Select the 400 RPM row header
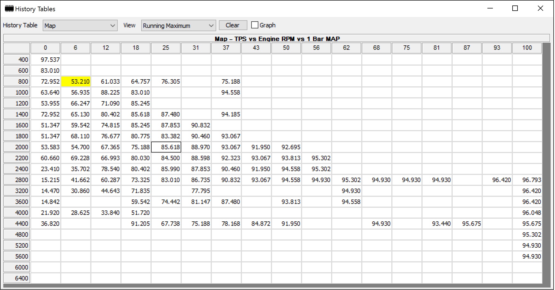The height and width of the screenshot is (290, 555). (x=16, y=60)
